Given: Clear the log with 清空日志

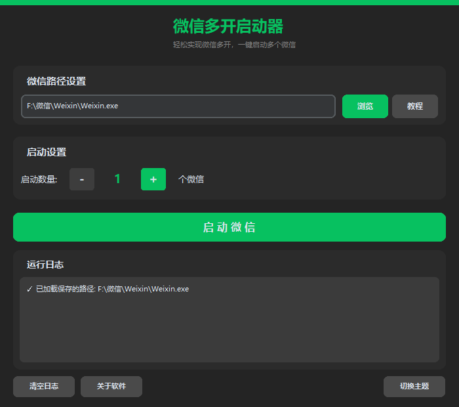Looking at the screenshot, I should pyautogui.click(x=44, y=386).
